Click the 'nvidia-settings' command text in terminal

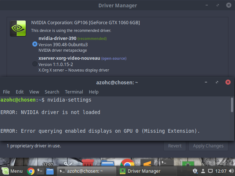(x=69, y=100)
